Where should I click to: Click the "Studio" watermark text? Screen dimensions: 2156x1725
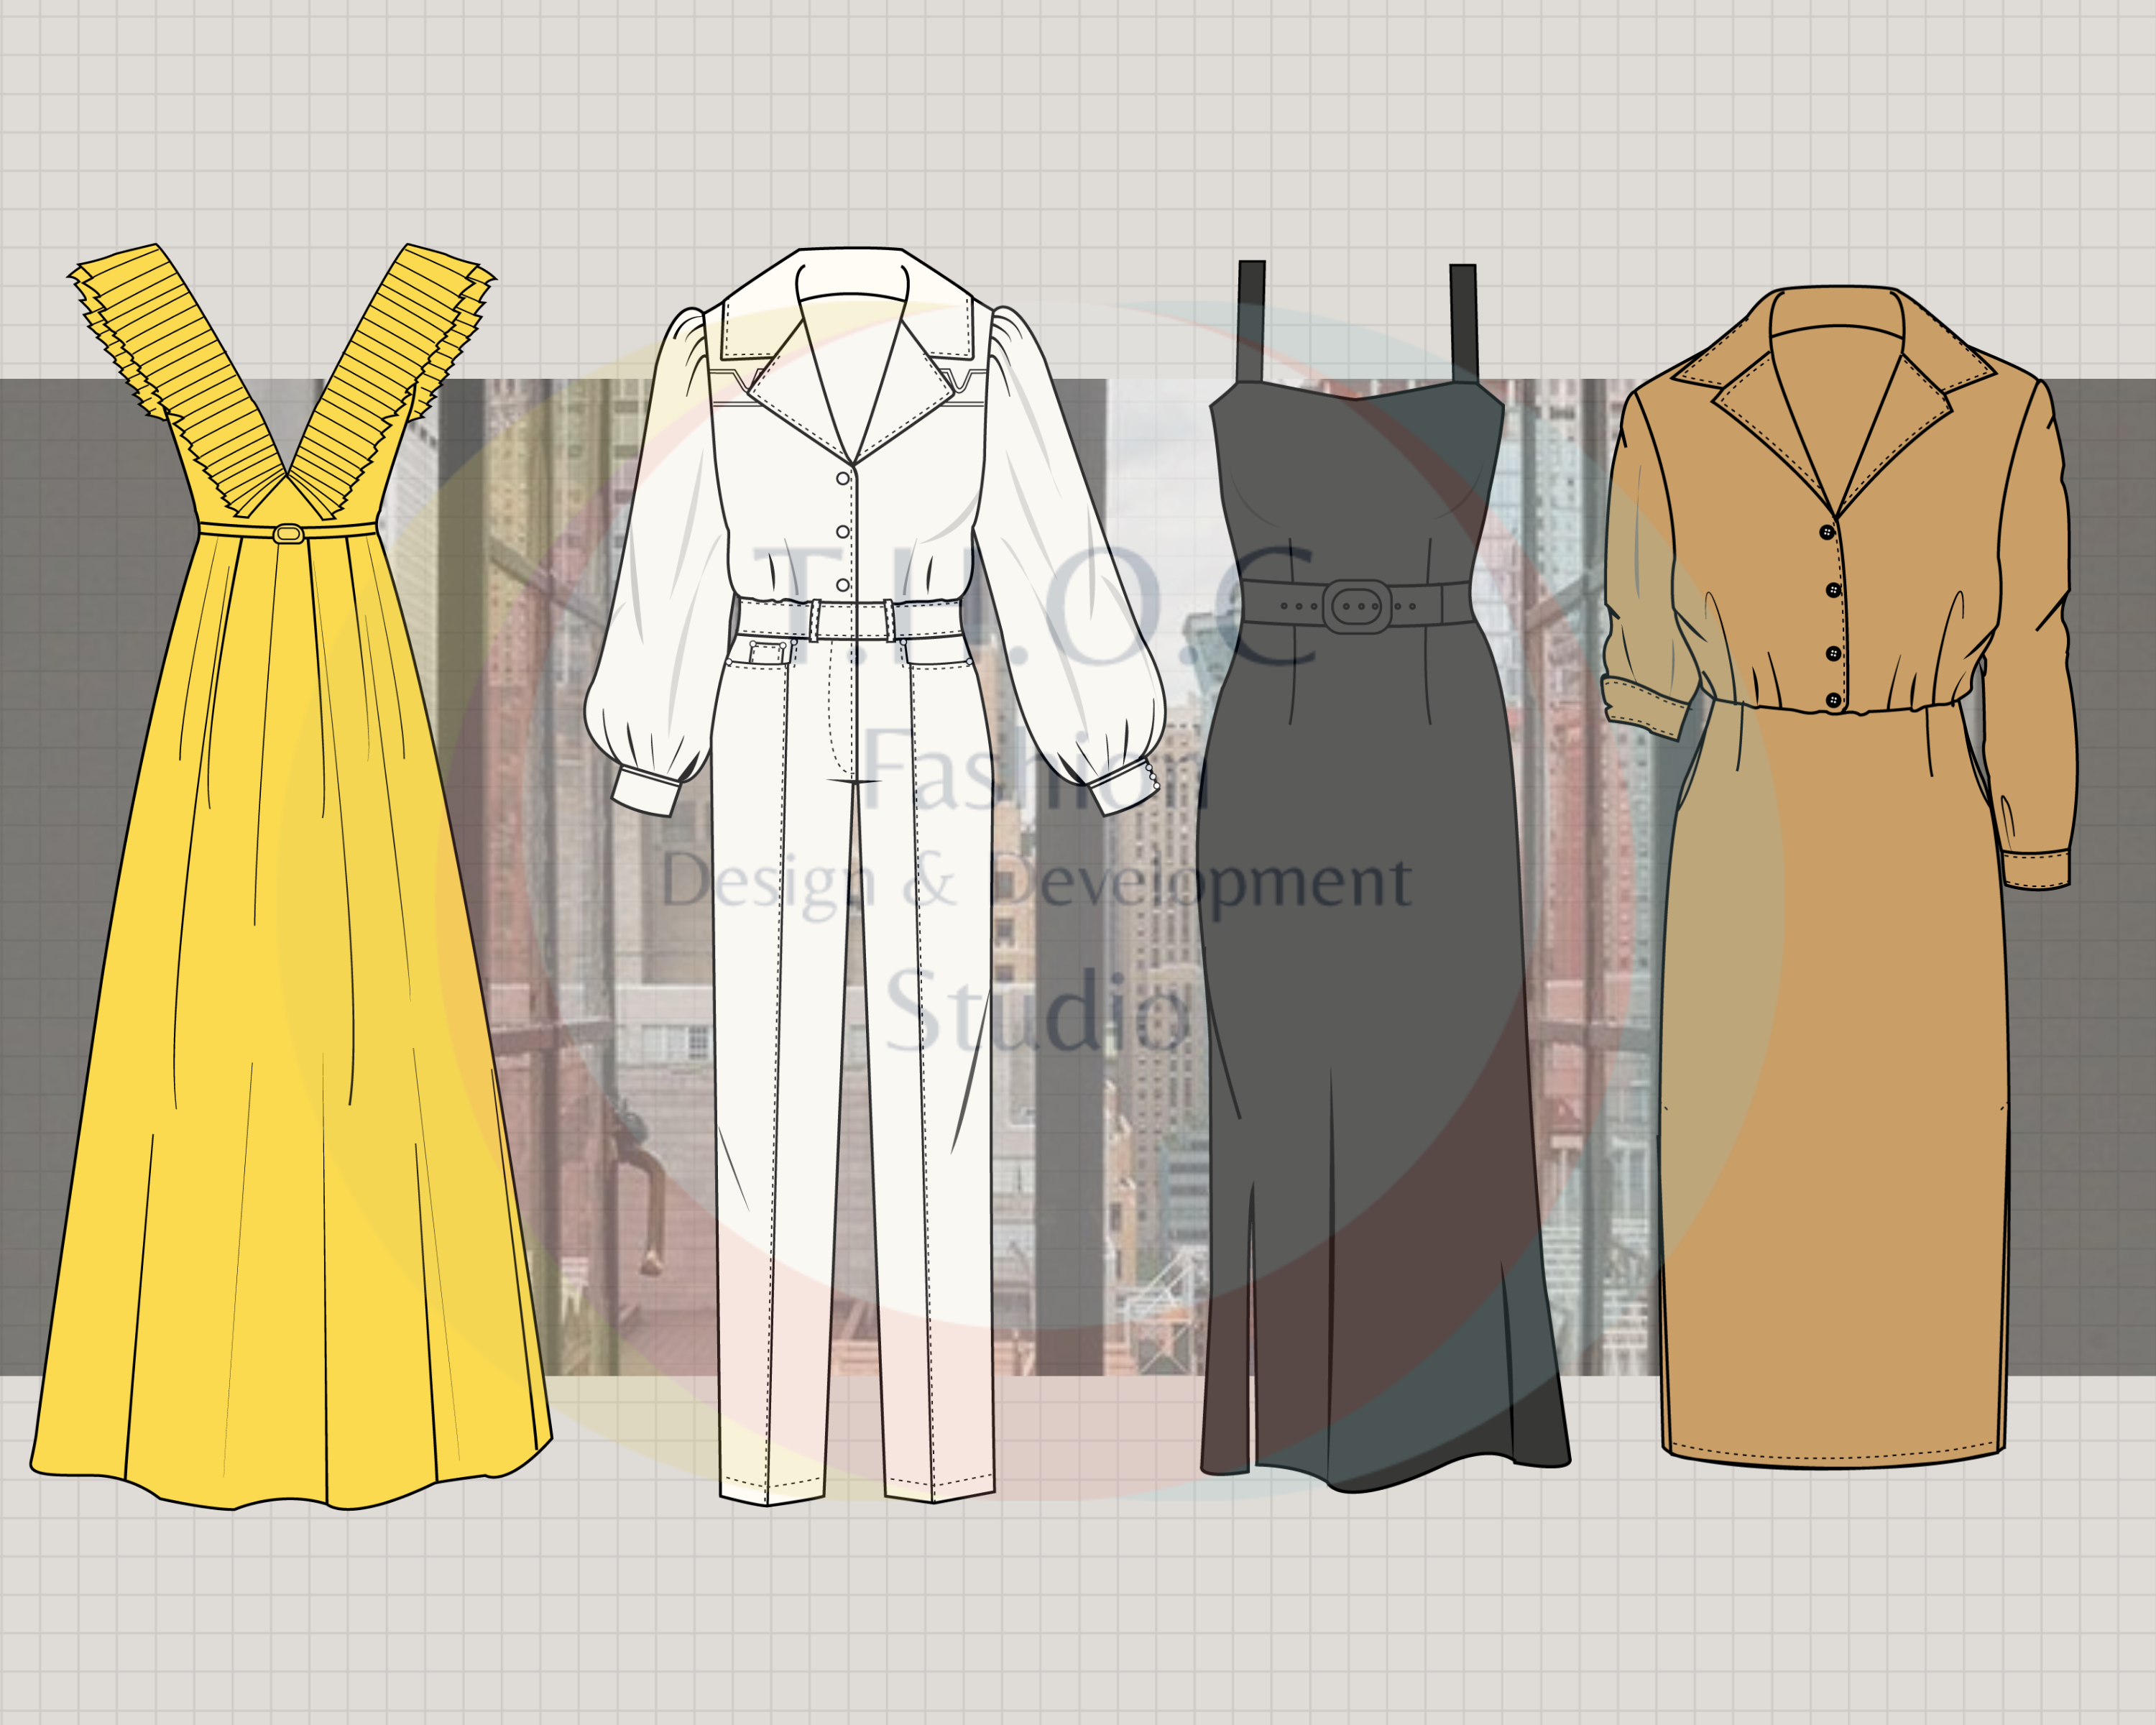click(x=1037, y=1012)
